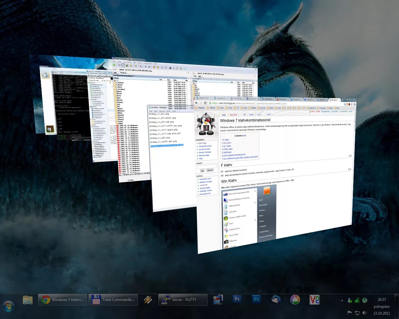Viewport: 399px width, 319px height.
Task: Open Notepad's File menu
Action: click(x=151, y=111)
